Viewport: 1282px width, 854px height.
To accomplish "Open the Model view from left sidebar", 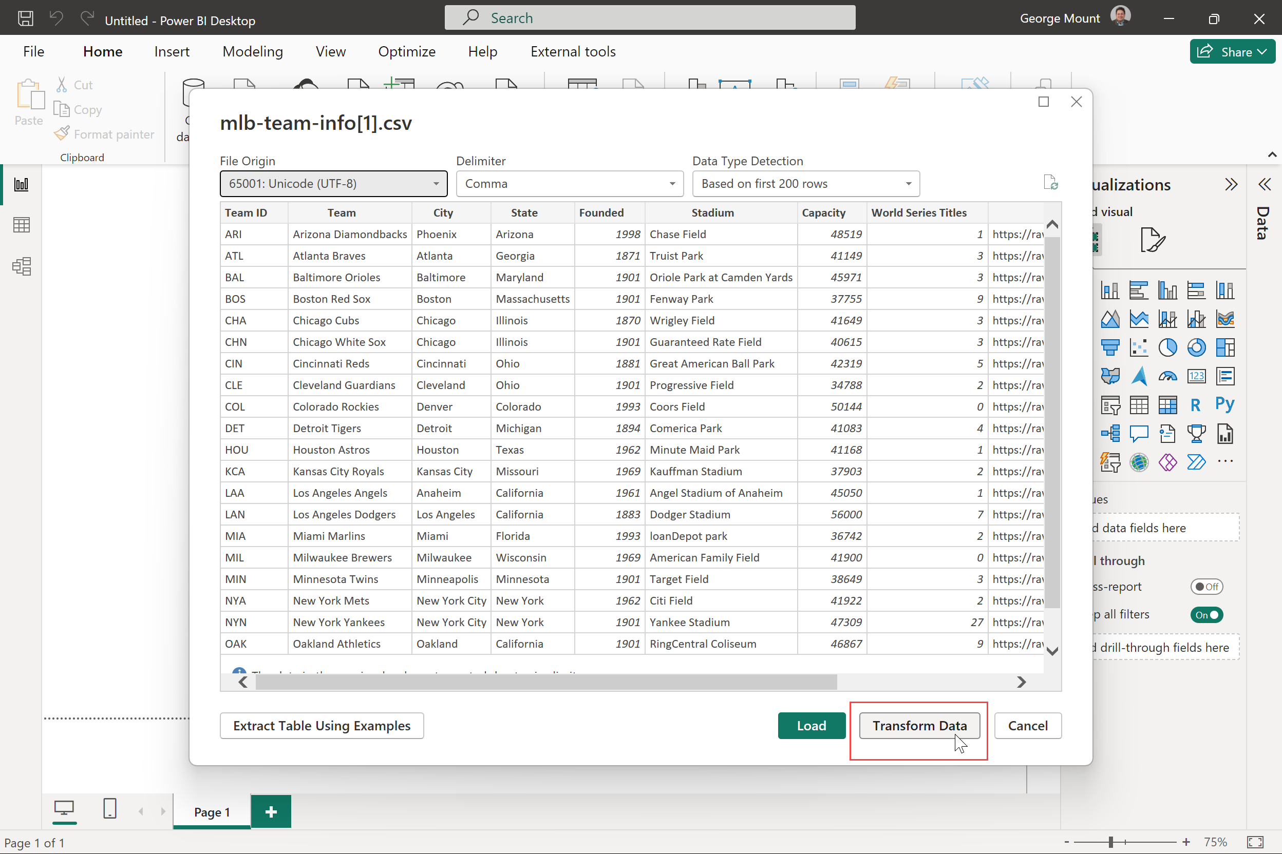I will click(x=21, y=266).
